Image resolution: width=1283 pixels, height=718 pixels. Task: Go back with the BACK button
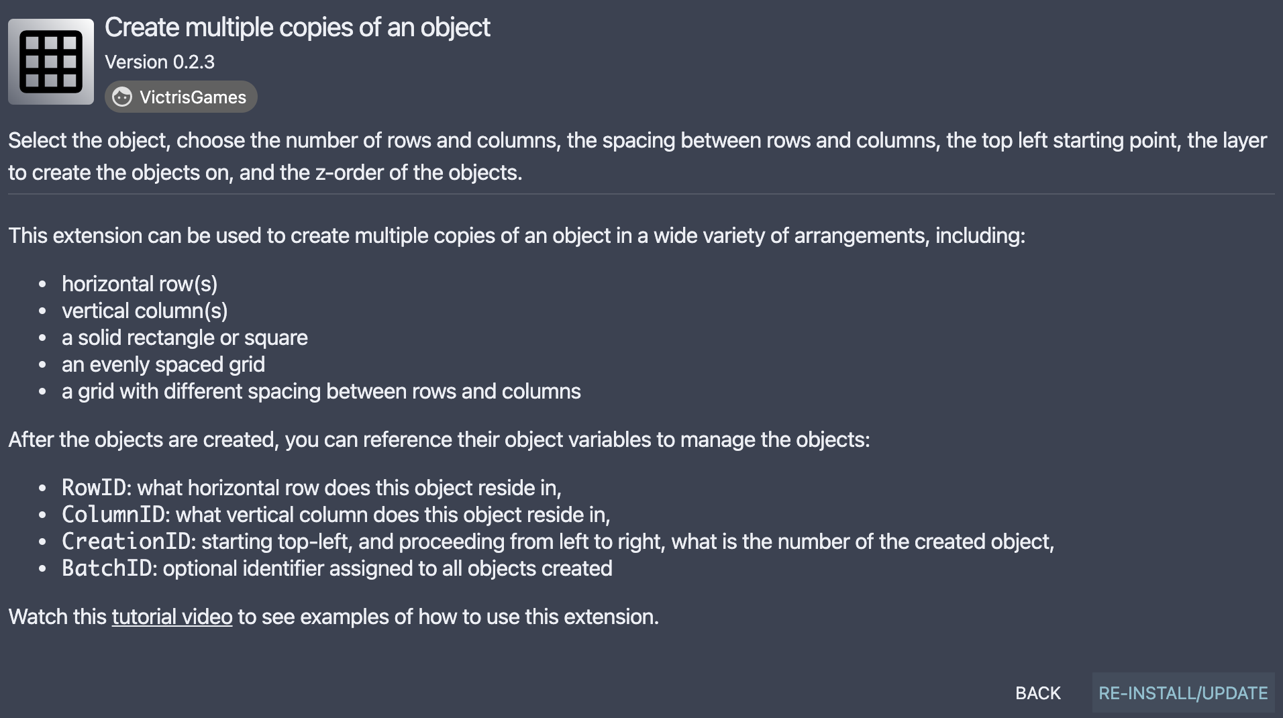pyautogui.click(x=1038, y=693)
